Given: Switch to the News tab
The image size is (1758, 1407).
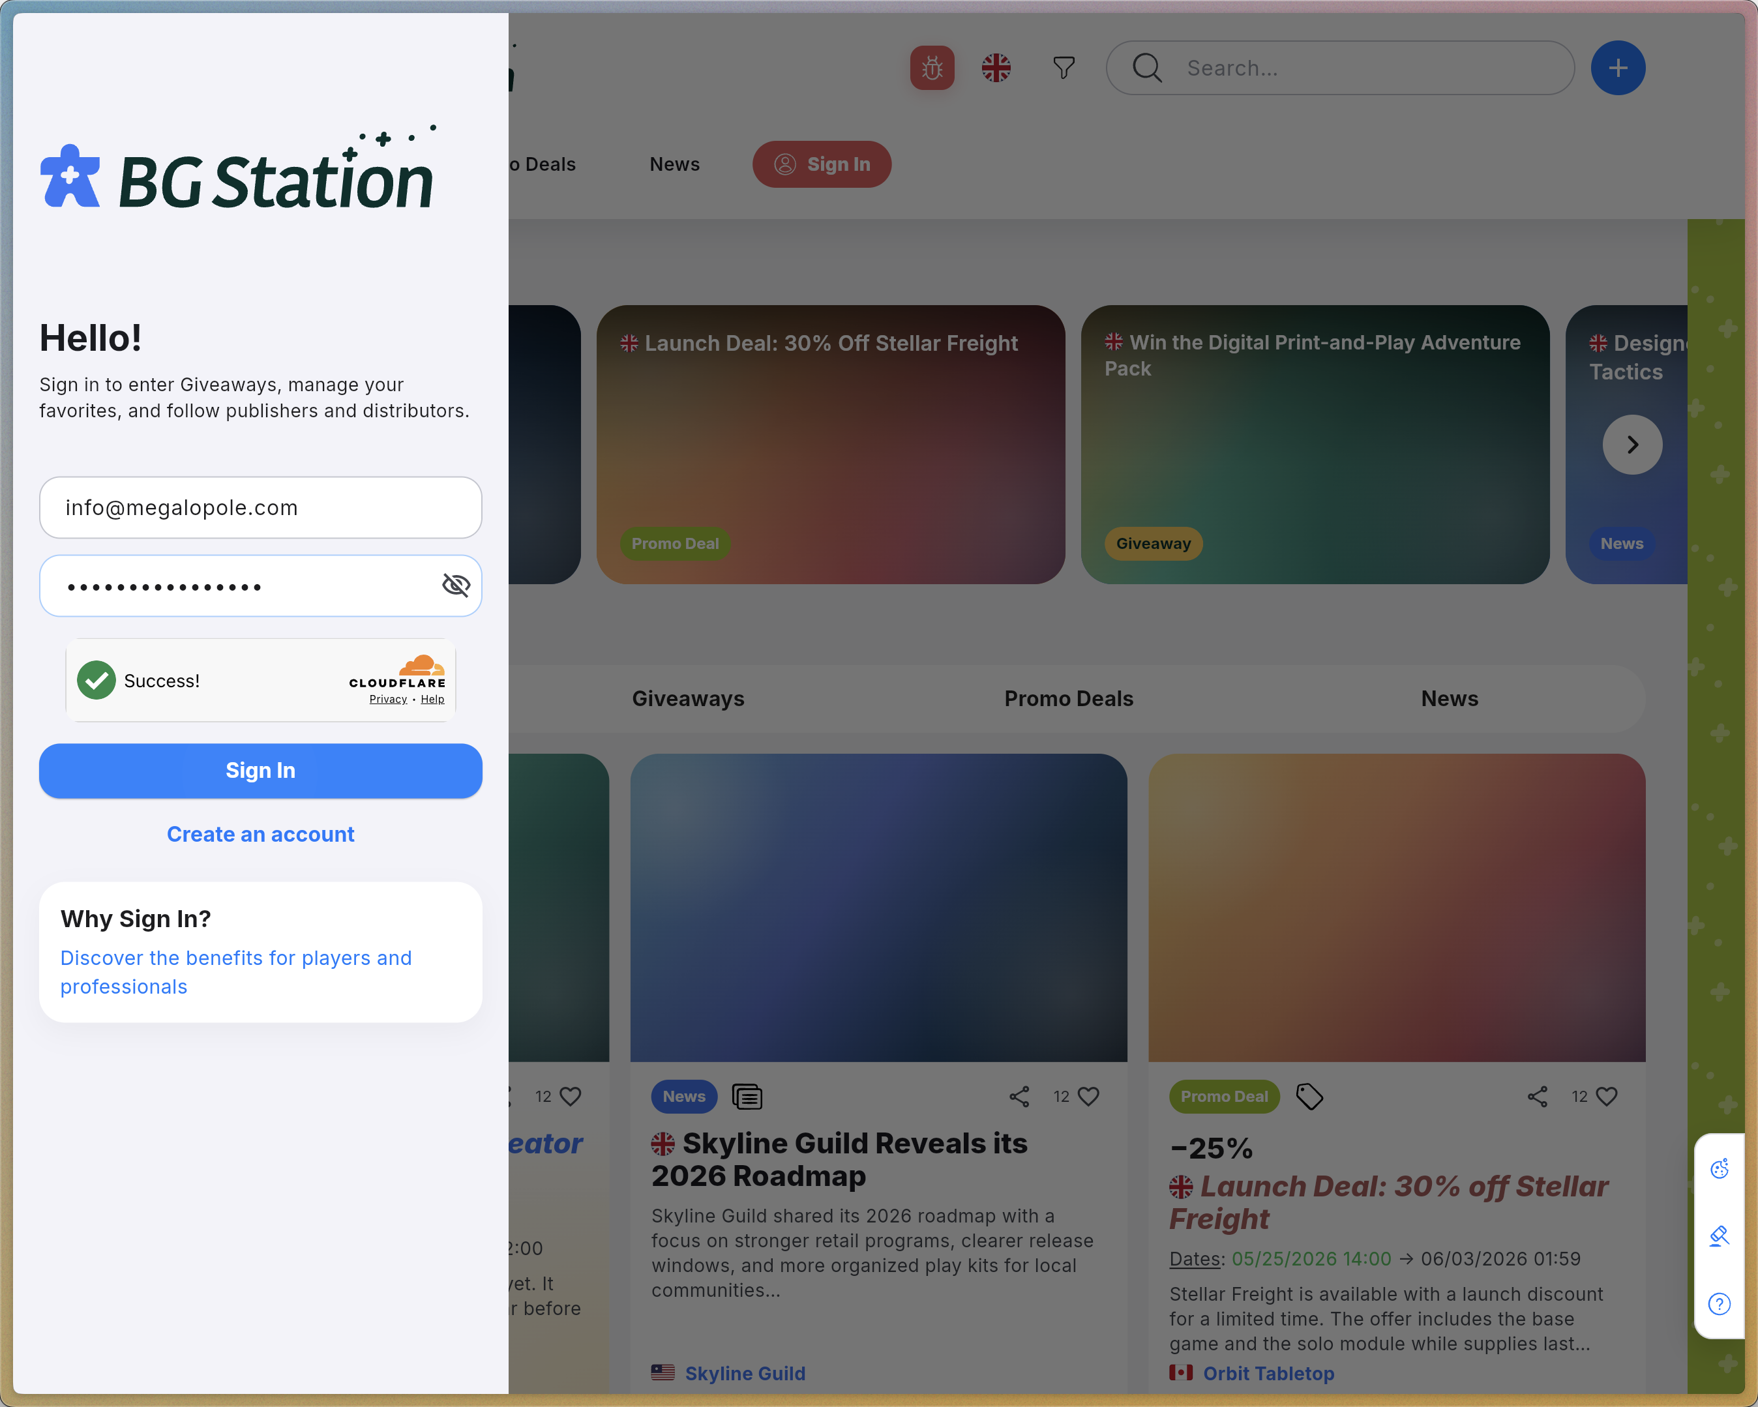Looking at the screenshot, I should pos(1449,698).
